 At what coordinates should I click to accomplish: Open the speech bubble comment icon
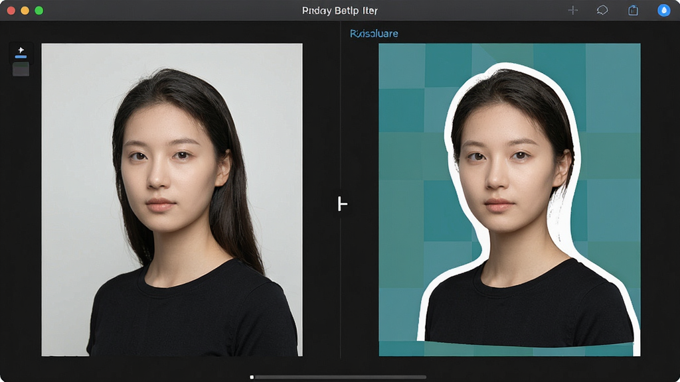click(602, 10)
